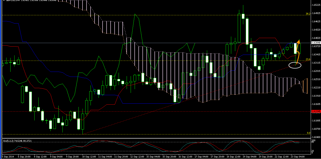The width and height of the screenshot is (321, 159).
Task: Click price scale value 1.64625
Action: [316, 22]
